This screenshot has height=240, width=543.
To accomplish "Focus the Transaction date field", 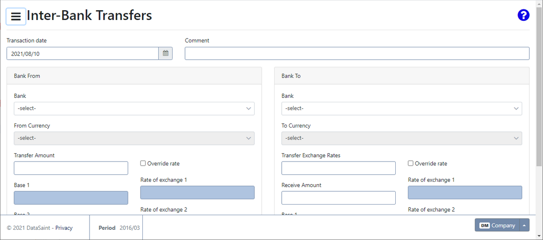I will (83, 54).
